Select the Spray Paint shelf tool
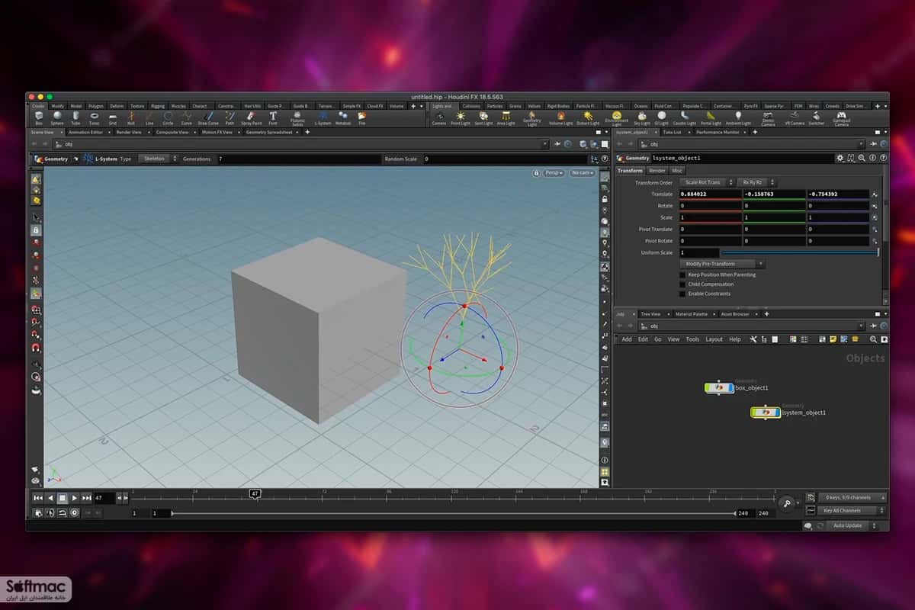The width and height of the screenshot is (915, 610). 251,117
